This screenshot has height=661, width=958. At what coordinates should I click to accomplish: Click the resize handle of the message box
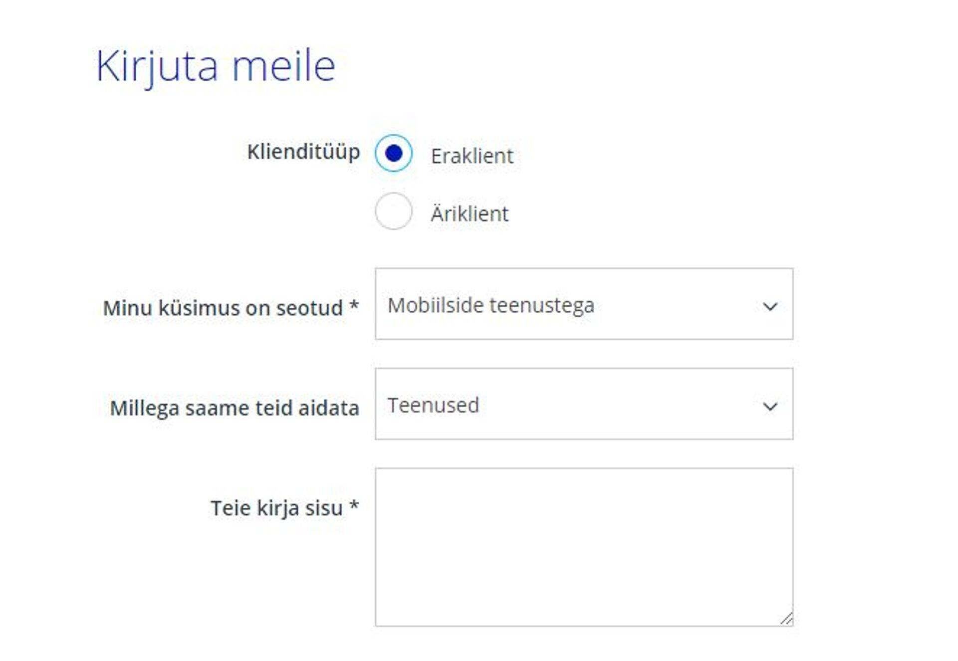(x=787, y=619)
